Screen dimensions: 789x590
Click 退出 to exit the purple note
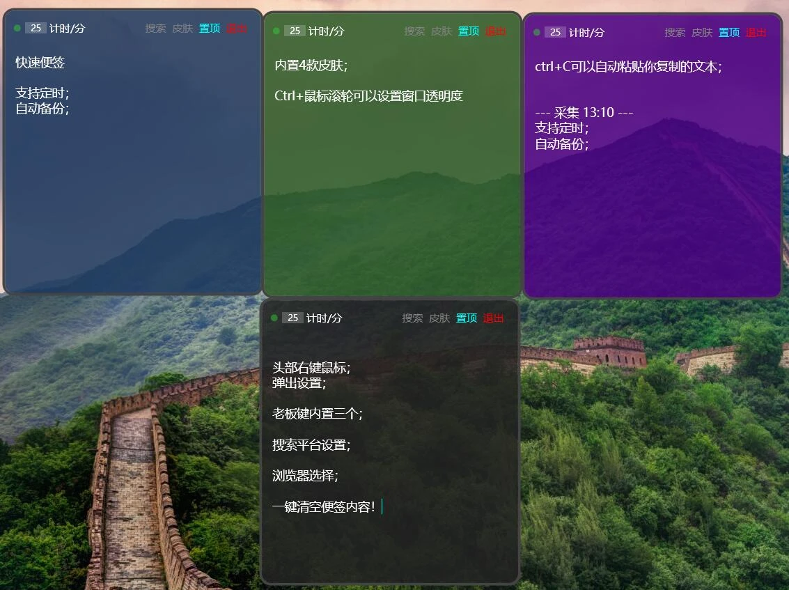[x=756, y=33]
